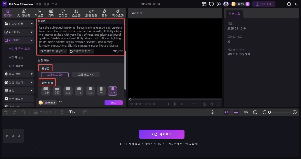Screen dimensions: 301x159
Task: Select the 2K high-resolution option
Action: click(55, 75)
